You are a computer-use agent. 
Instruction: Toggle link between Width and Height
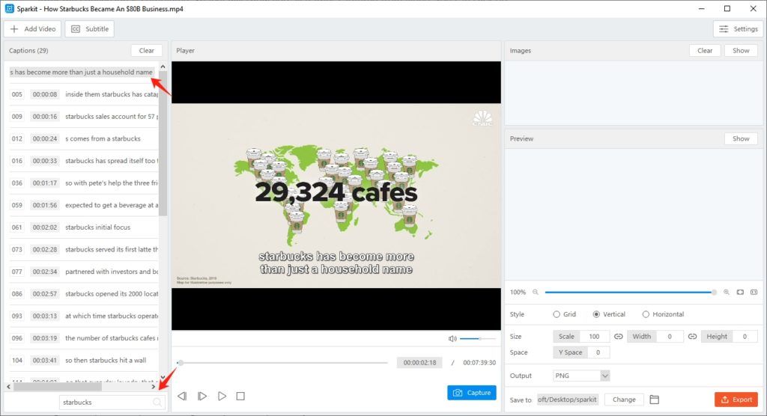(692, 337)
